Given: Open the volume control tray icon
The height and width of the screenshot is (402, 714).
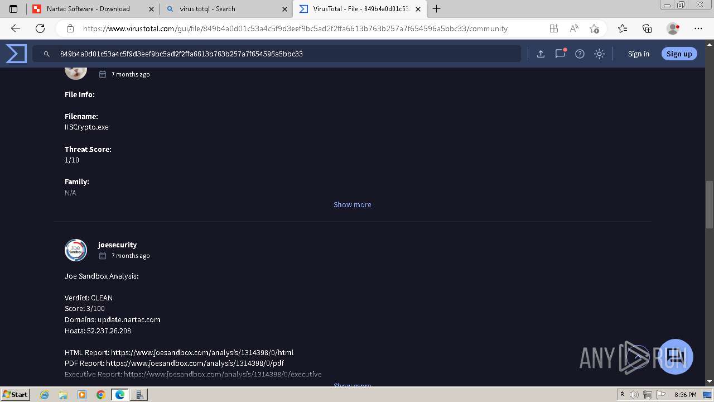Looking at the screenshot, I should (634, 395).
